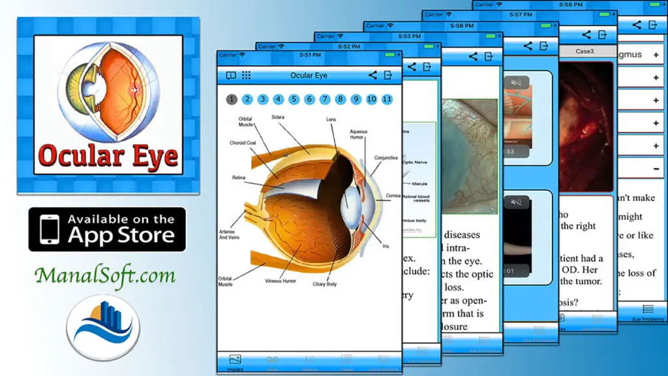The height and width of the screenshot is (376, 668).
Task: Tap the exit icon on the 5:57 PM phone
Action: 602,35
